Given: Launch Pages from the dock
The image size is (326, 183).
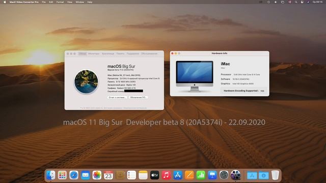Looking at the screenshot, I should point(189,175).
